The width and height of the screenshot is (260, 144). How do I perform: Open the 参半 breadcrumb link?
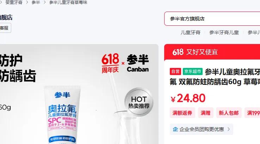pos(36,2)
